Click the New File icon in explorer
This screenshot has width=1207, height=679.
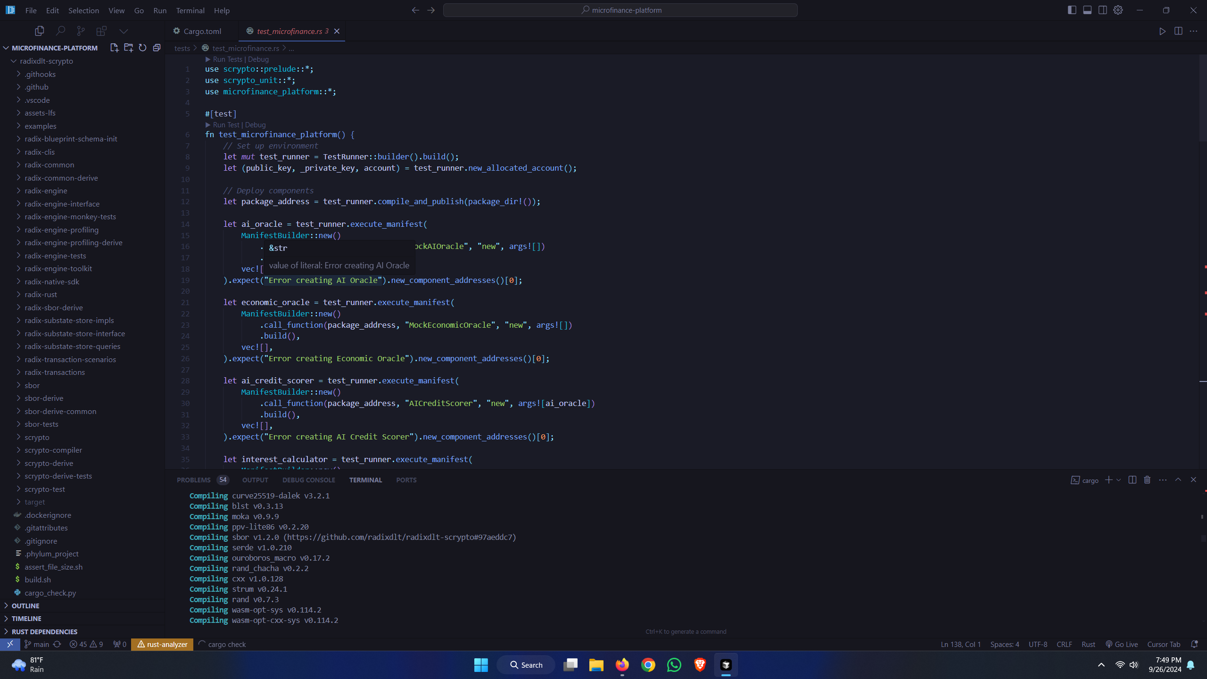click(x=114, y=48)
